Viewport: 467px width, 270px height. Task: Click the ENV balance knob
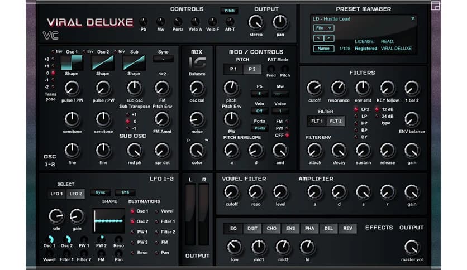(412, 119)
